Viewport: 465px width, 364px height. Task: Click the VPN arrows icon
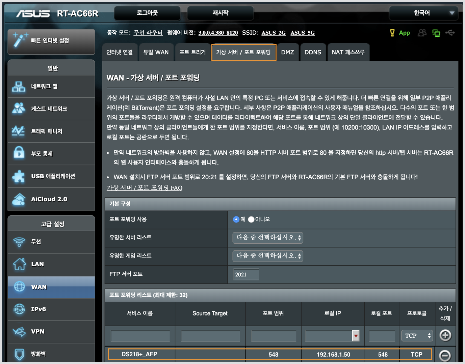coord(19,331)
